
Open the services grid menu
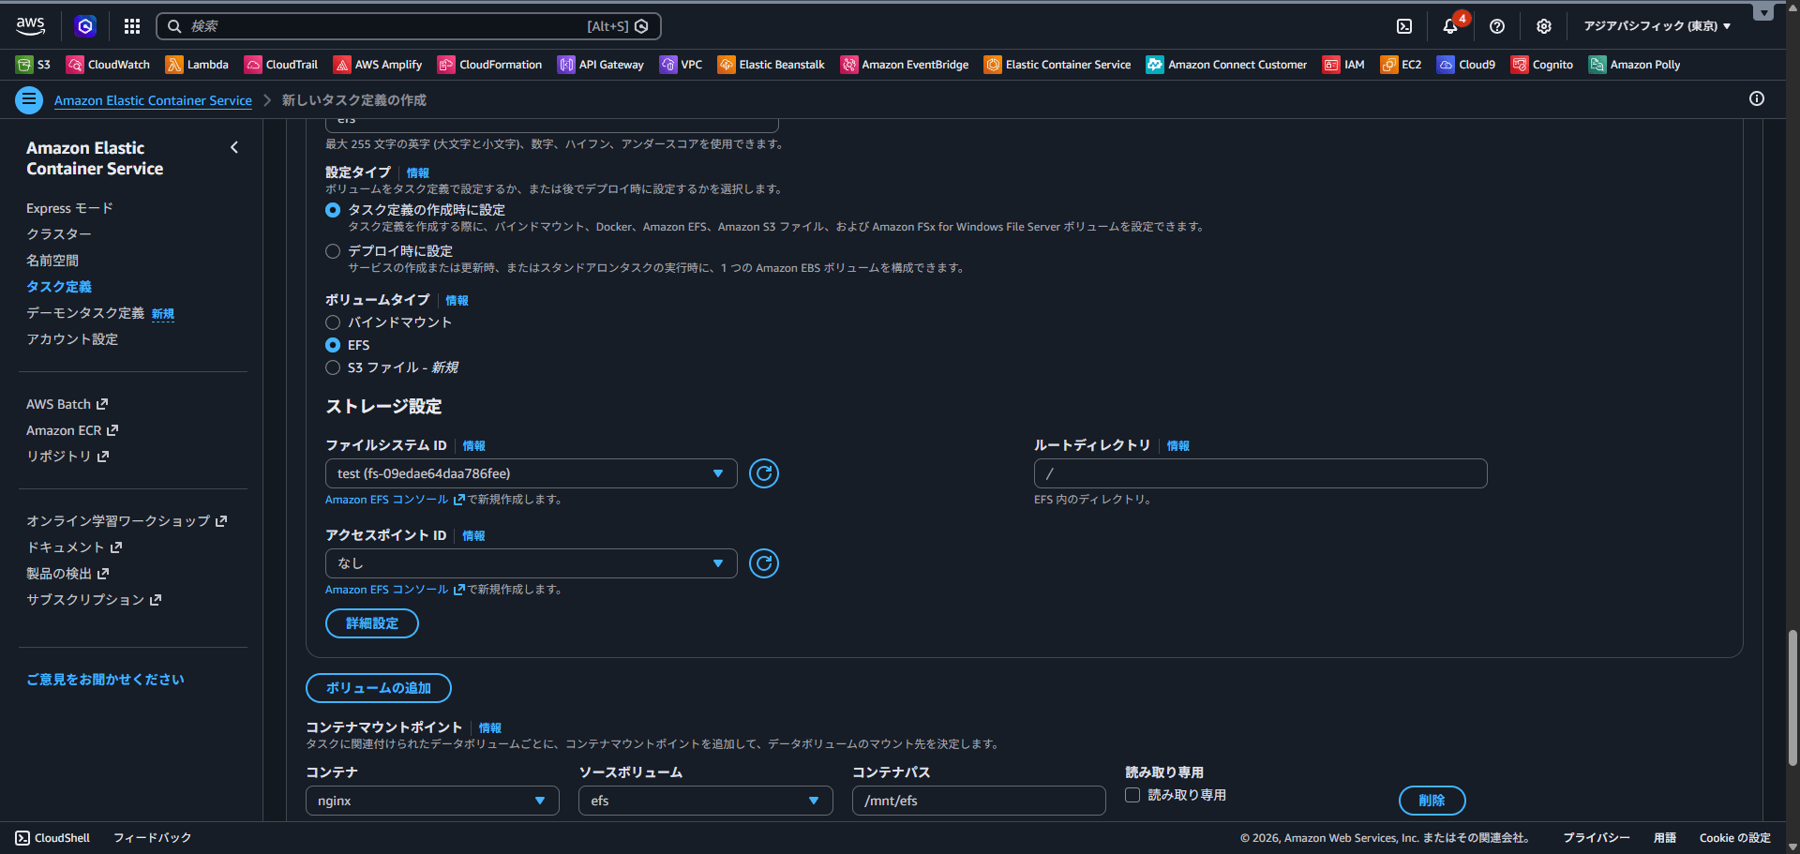coord(132,26)
